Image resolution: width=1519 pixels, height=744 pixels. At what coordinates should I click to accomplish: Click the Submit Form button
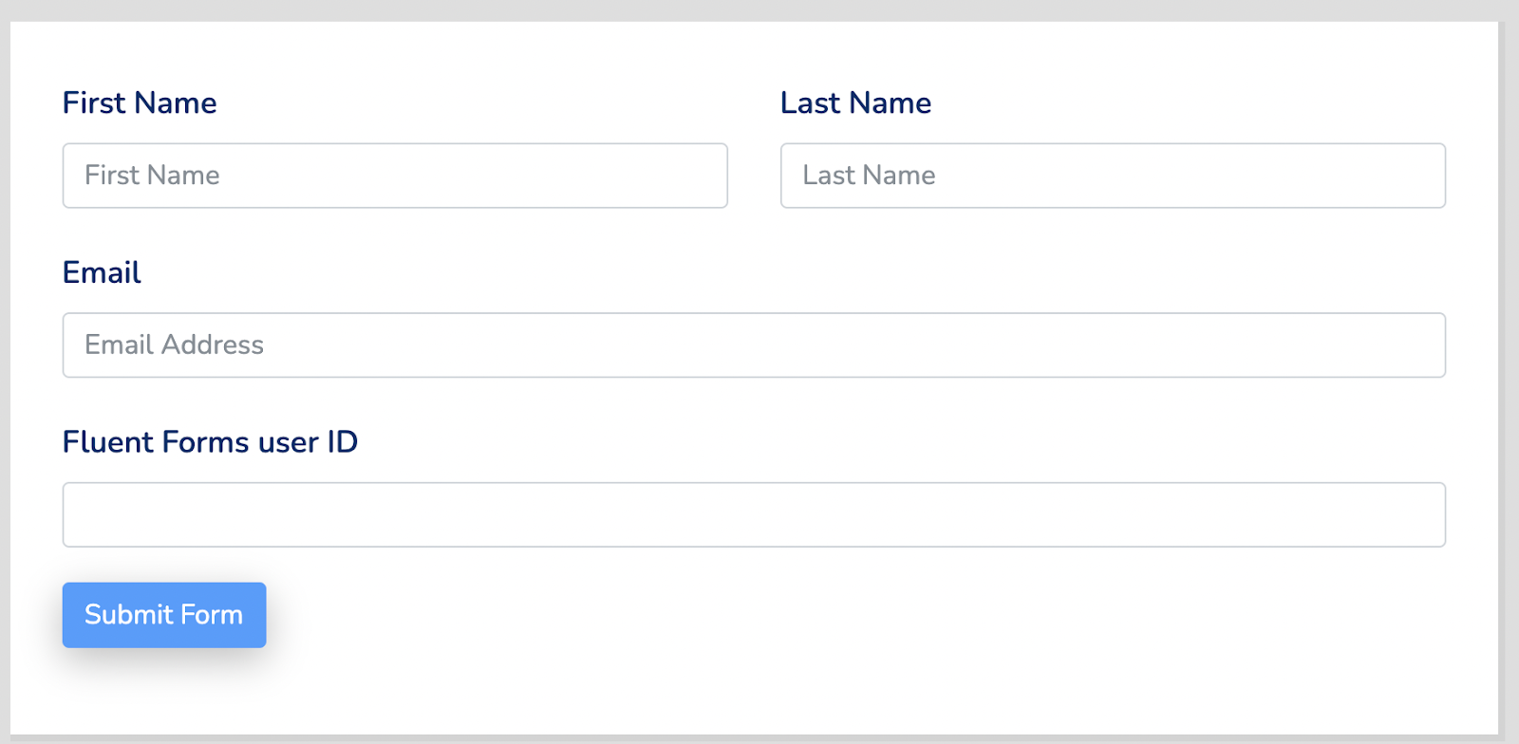click(x=164, y=615)
